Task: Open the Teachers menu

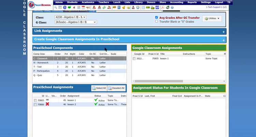Action: pyautogui.click(x=104, y=2)
